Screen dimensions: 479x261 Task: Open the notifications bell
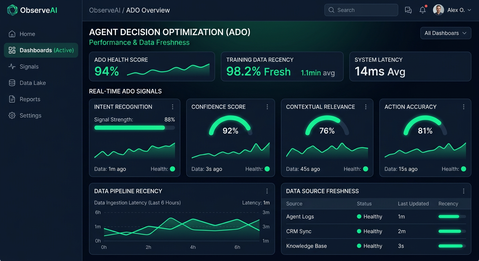coord(423,11)
